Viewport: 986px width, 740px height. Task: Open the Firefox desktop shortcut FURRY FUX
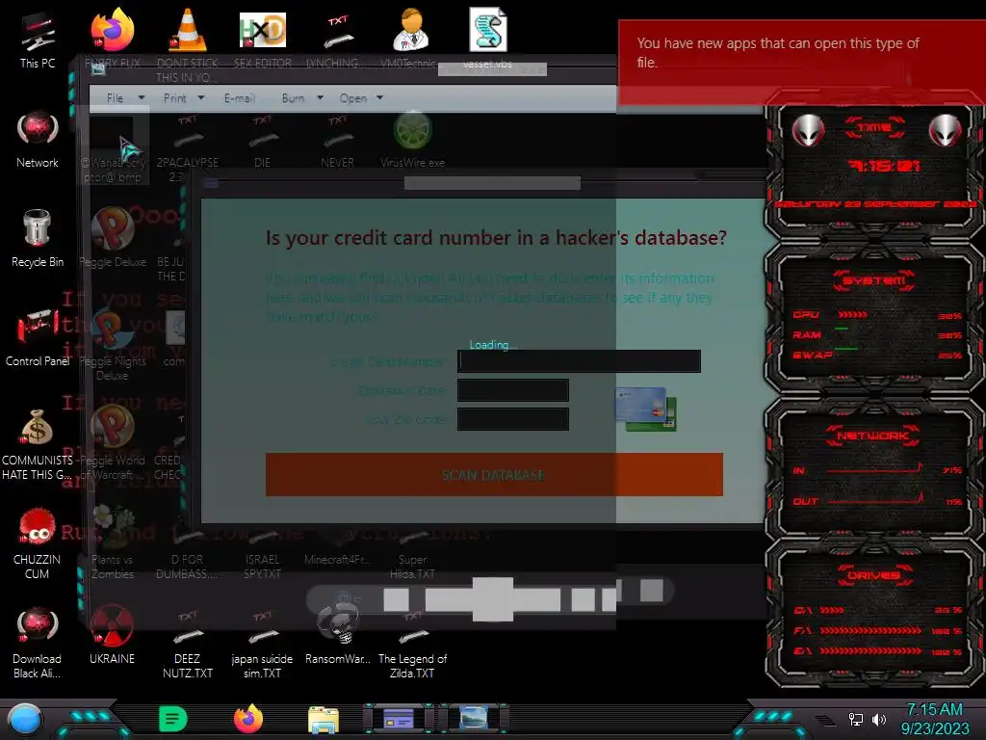(x=112, y=38)
